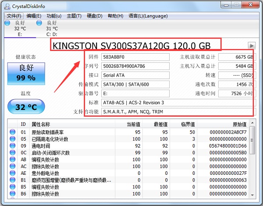Click raw value 05674800001D66

pyautogui.click(x=228, y=146)
